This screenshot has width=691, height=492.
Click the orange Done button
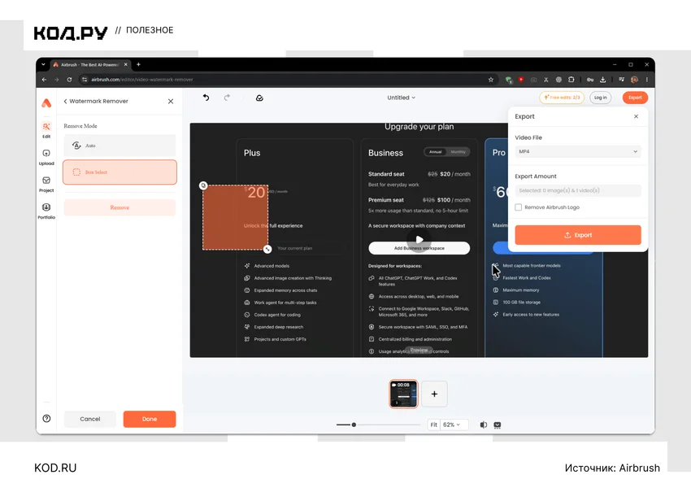(x=150, y=419)
